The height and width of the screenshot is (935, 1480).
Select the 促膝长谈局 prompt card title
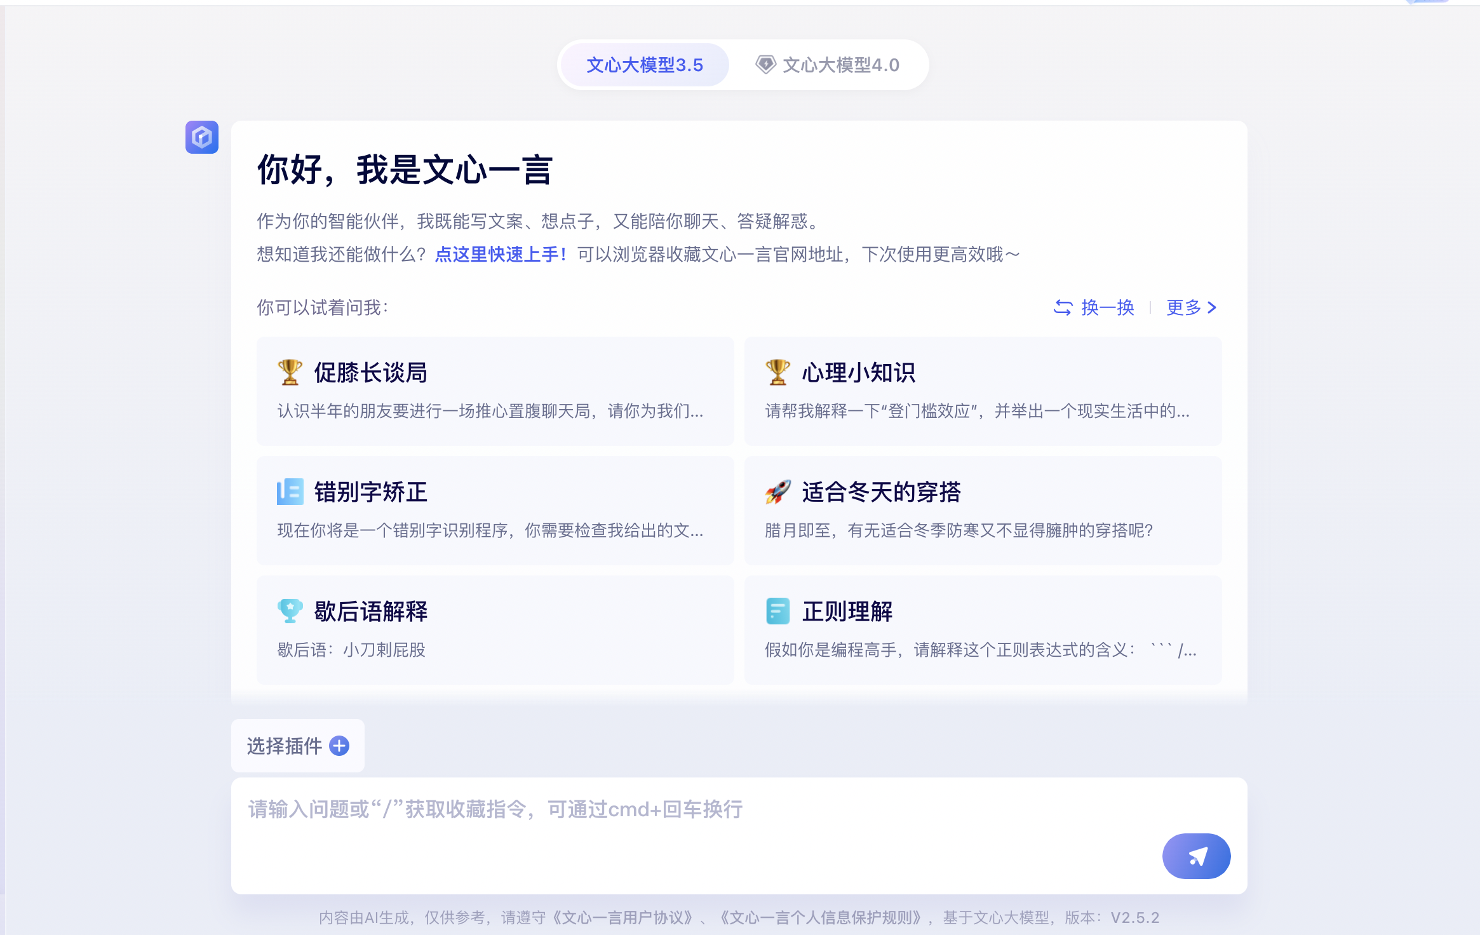click(x=371, y=373)
